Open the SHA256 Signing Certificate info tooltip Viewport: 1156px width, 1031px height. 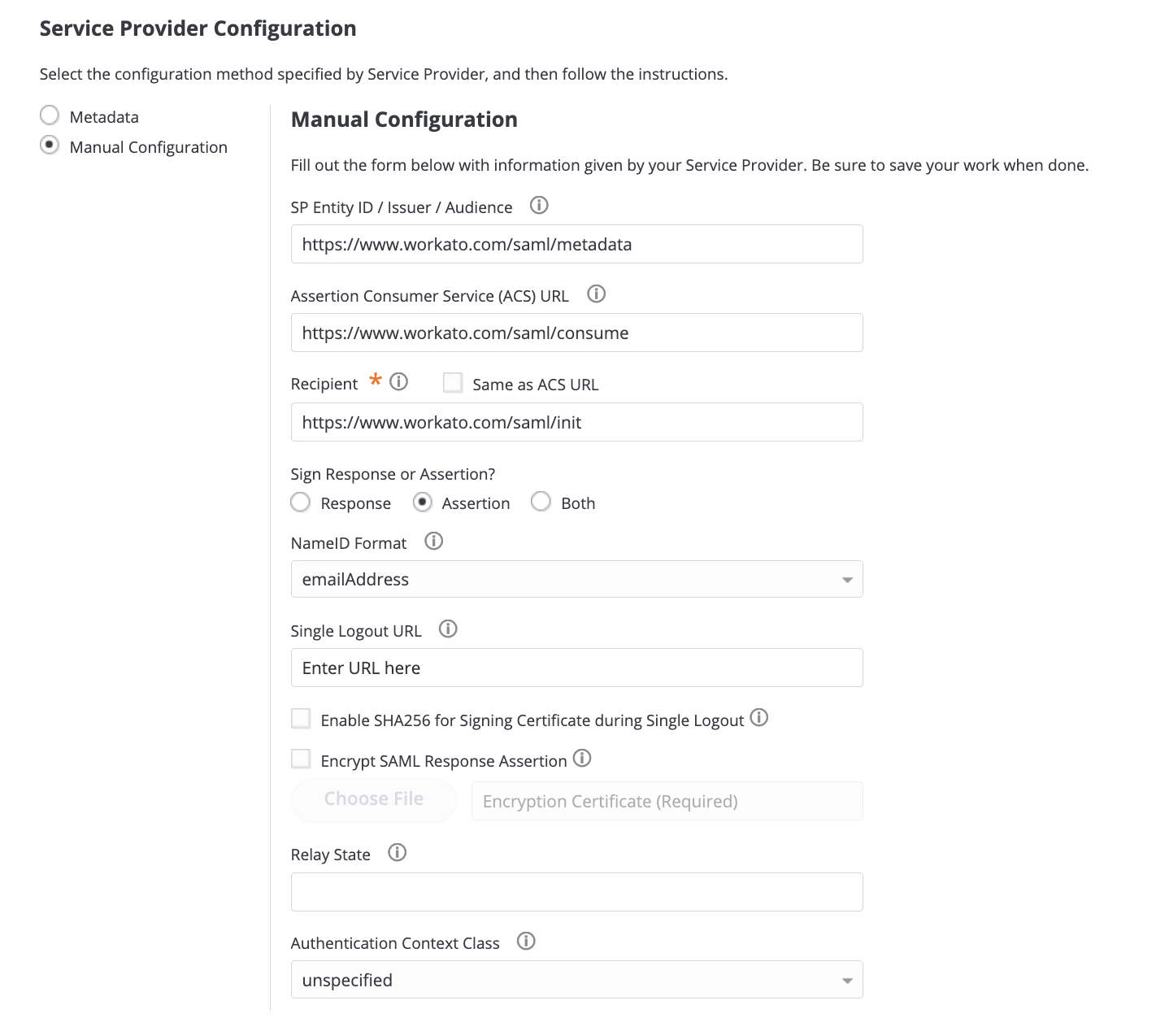tap(759, 718)
